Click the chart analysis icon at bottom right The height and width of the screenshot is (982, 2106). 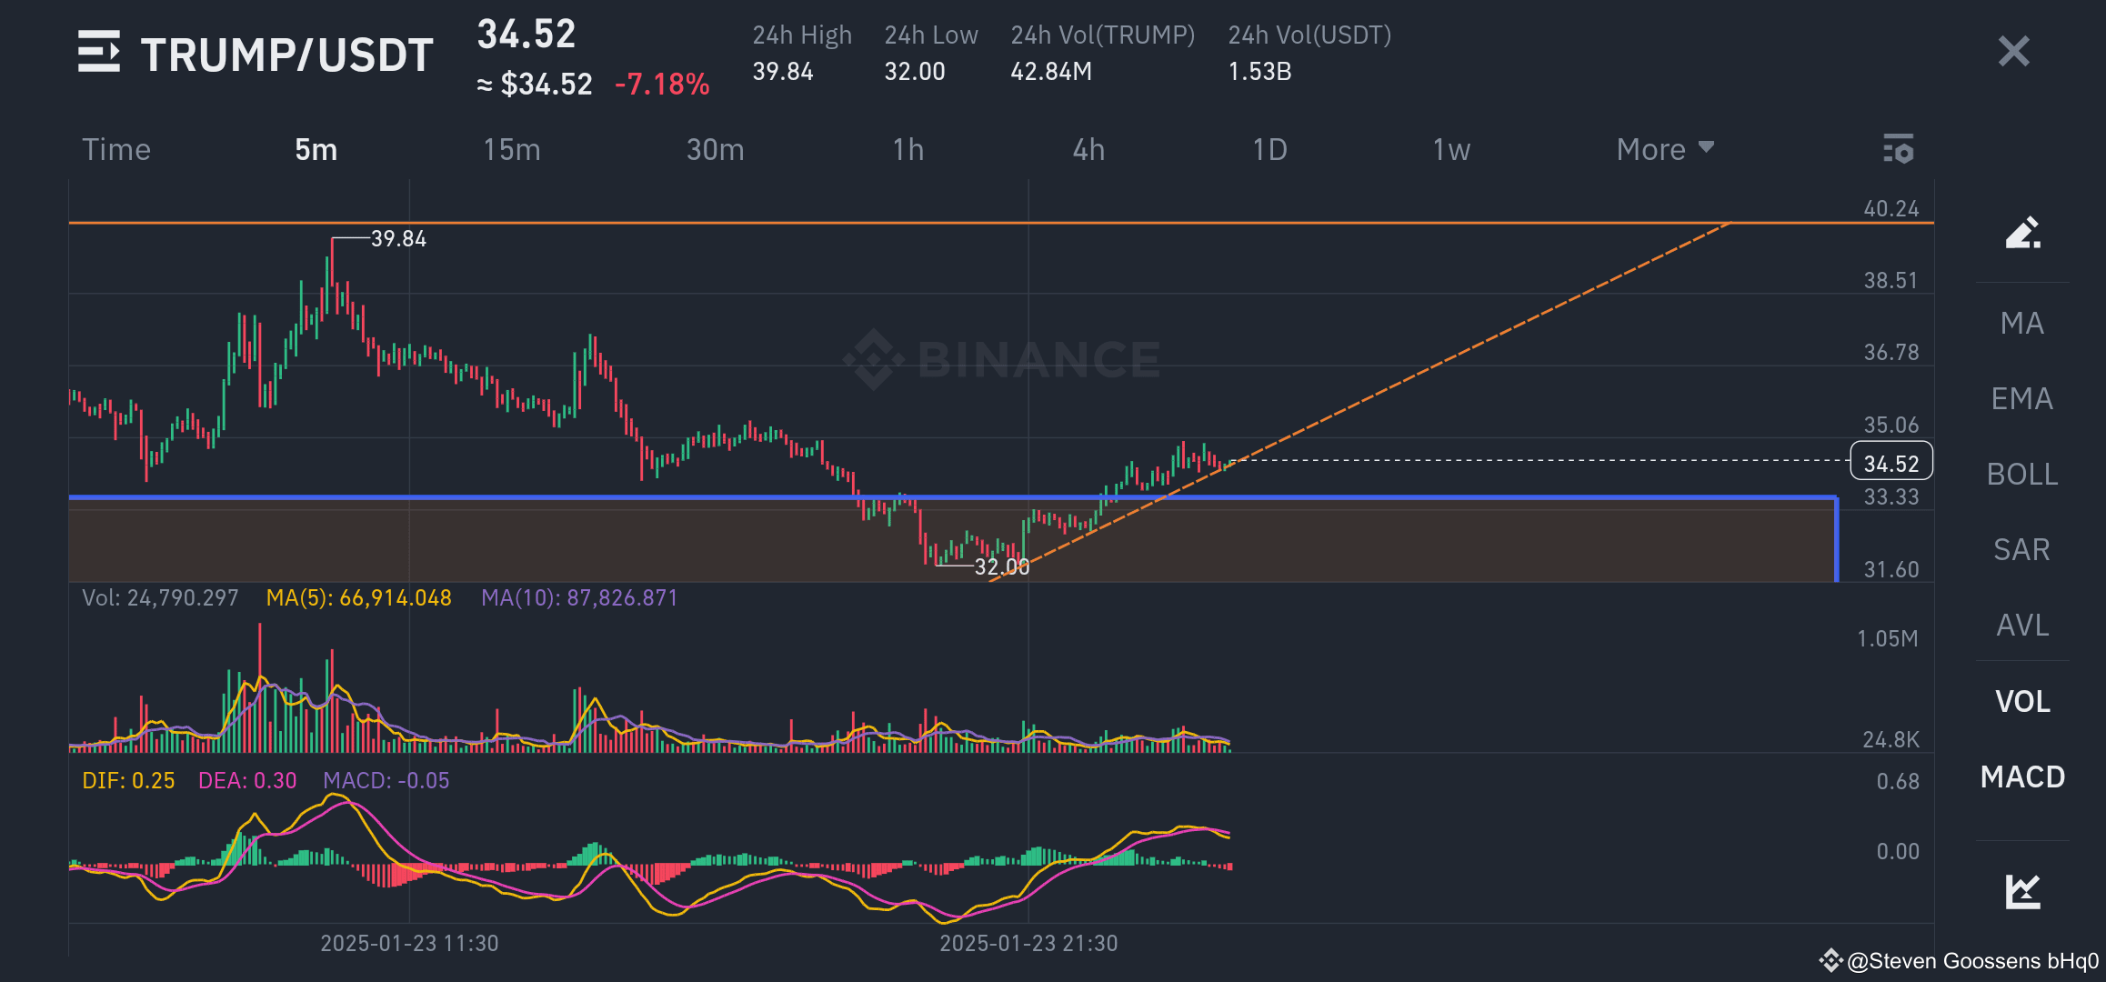[2022, 890]
